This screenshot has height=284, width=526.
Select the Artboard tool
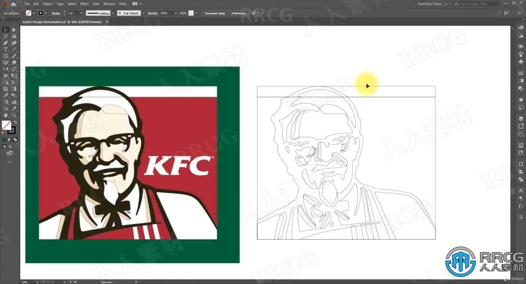[6, 108]
